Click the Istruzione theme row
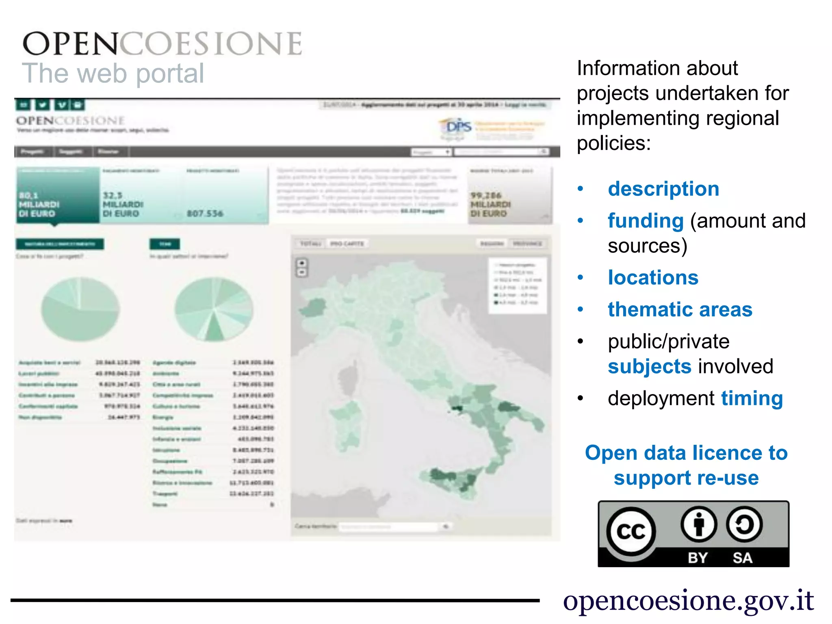Image resolution: width=832 pixels, height=624 pixels. click(x=213, y=450)
